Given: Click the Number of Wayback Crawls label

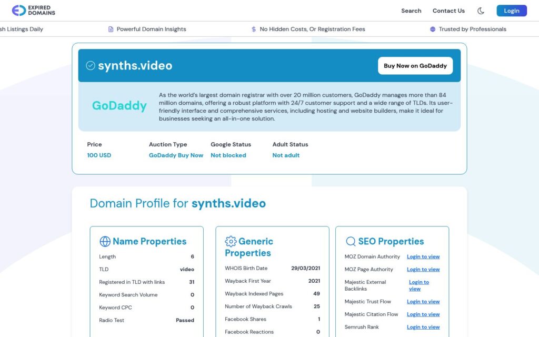Looking at the screenshot, I should [x=258, y=306].
